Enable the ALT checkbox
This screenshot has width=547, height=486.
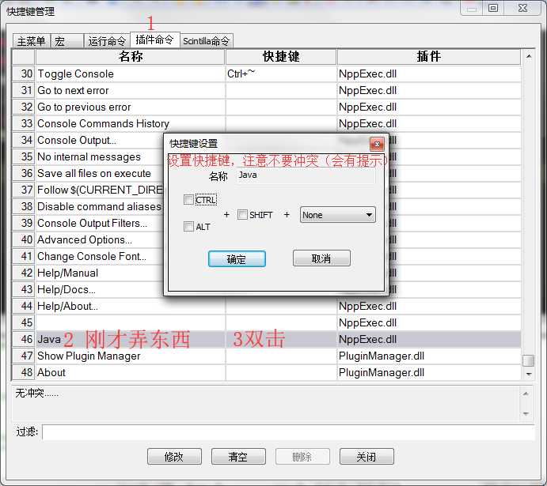point(188,226)
